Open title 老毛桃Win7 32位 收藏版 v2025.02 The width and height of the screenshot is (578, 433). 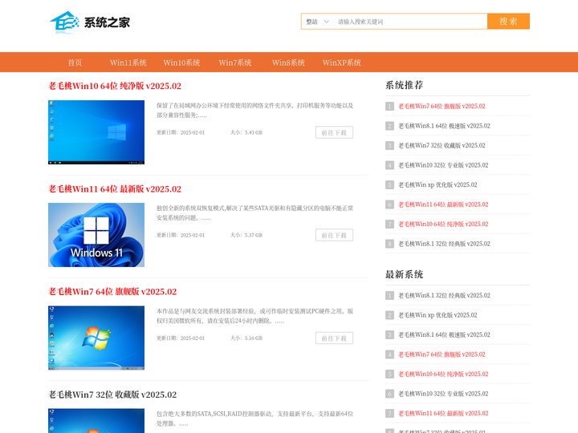pyautogui.click(x=112, y=395)
